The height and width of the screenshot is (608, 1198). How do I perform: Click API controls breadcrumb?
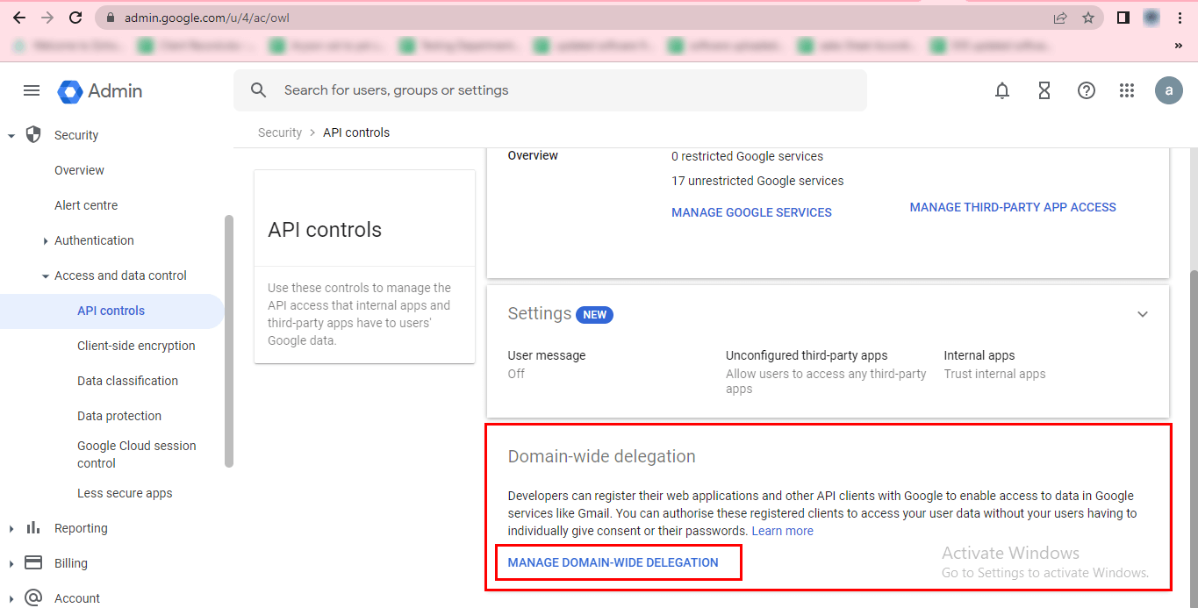[x=356, y=132]
